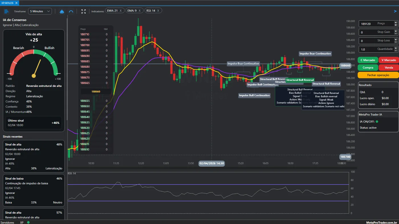Click the Sinais recentes heading

coord(13,136)
